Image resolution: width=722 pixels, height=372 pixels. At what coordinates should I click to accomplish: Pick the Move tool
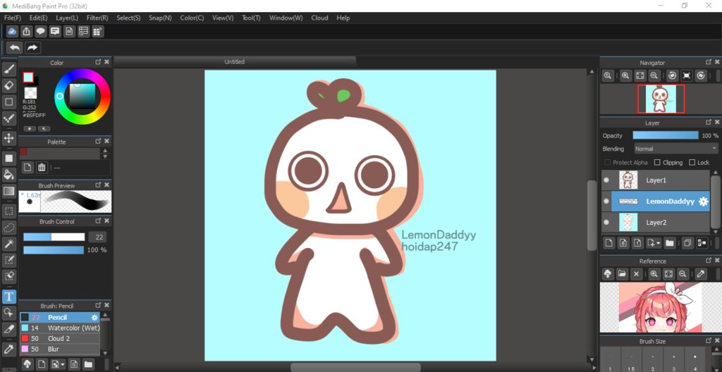tap(8, 137)
